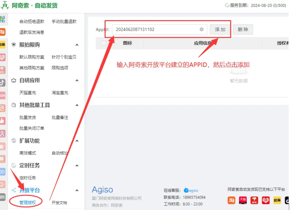Screen dimensions: 291x210
Task: Click the 删除 button
Action: [243, 29]
